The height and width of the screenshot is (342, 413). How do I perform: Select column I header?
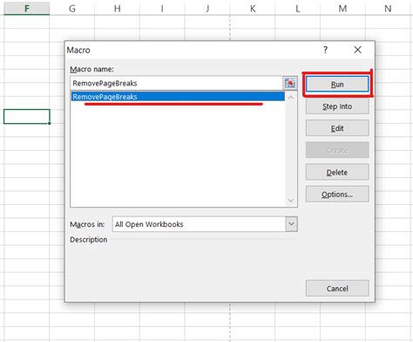(x=162, y=8)
